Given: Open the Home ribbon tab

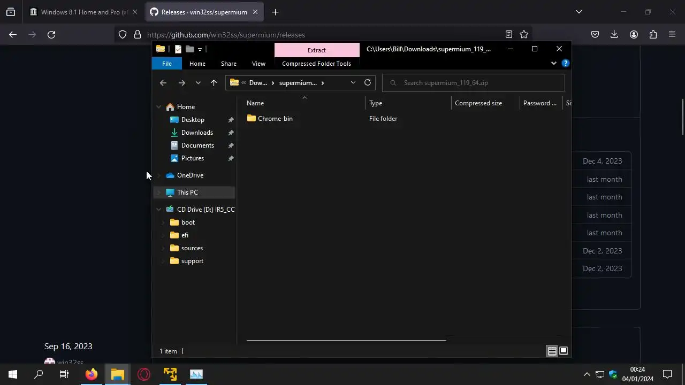Looking at the screenshot, I should [x=197, y=64].
